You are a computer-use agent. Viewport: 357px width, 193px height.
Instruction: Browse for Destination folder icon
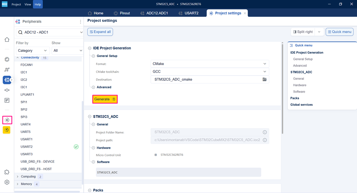264,79
